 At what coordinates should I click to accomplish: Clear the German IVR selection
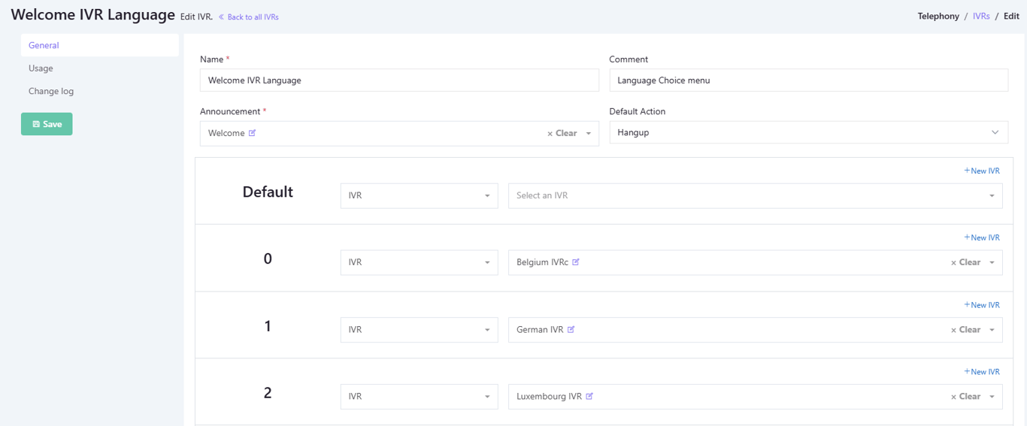(965, 330)
